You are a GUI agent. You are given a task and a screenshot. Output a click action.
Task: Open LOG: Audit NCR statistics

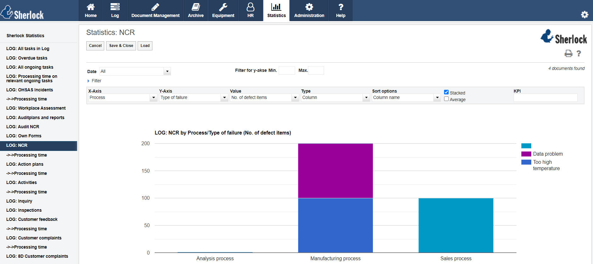coord(23,127)
